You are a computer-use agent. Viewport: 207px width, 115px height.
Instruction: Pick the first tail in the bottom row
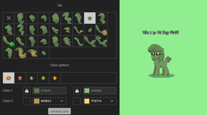click(x=9, y=53)
